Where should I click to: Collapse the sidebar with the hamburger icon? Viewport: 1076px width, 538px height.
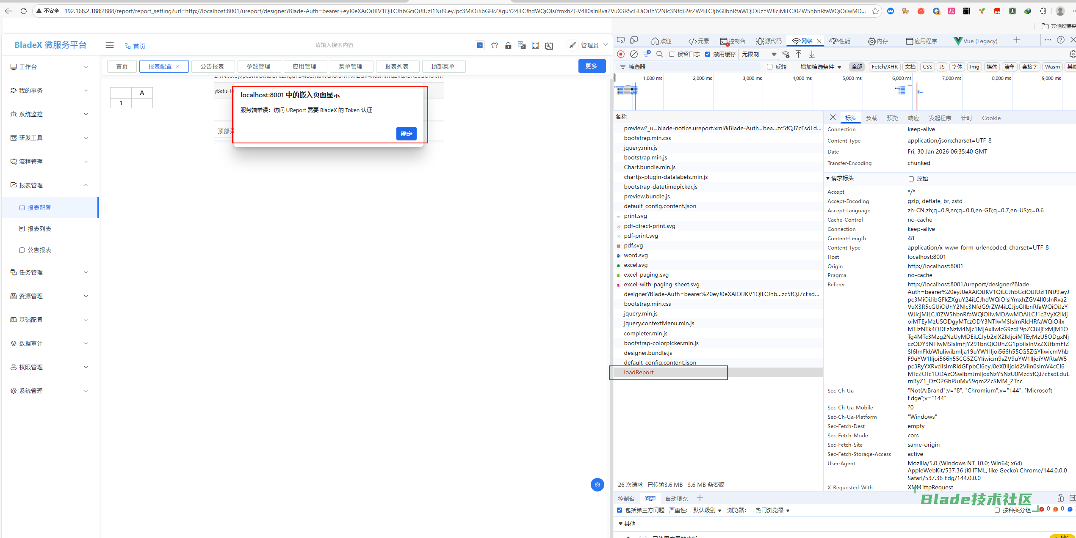pos(110,45)
